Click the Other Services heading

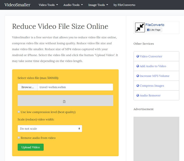[144, 44]
